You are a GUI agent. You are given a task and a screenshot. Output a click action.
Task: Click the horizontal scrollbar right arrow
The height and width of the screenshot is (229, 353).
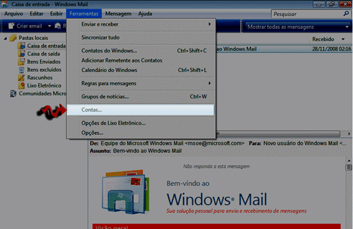click(349, 134)
